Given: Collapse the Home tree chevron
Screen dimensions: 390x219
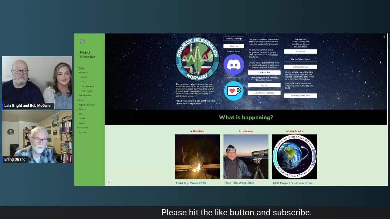Looking at the screenshot, I should point(77,68).
